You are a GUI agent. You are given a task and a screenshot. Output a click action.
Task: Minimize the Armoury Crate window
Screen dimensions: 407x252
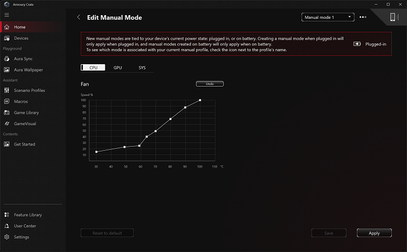tap(376, 4)
